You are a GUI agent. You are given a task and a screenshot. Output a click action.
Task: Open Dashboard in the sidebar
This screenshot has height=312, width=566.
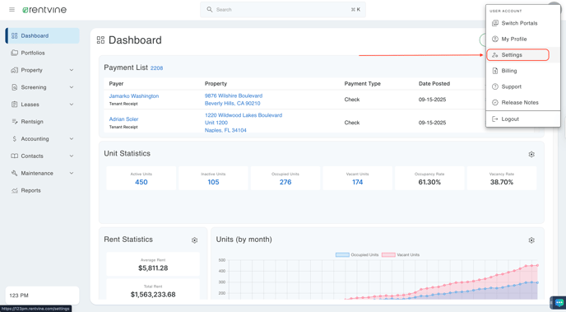pos(43,35)
